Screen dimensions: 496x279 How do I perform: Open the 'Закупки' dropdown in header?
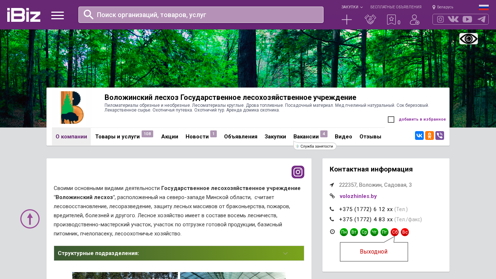click(x=351, y=7)
